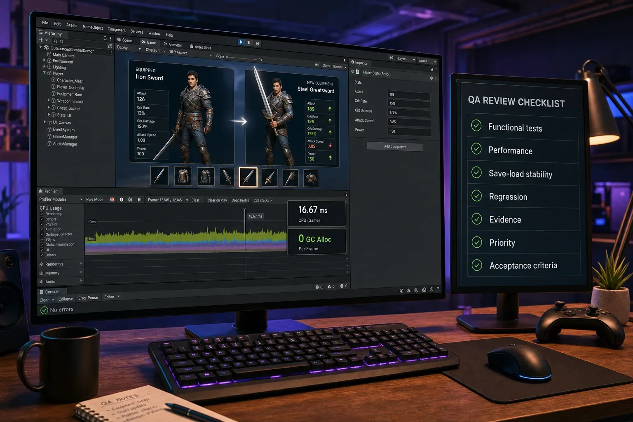The height and width of the screenshot is (422, 633).
Task: Jump to last frame in Profiler
Action: coord(139,200)
